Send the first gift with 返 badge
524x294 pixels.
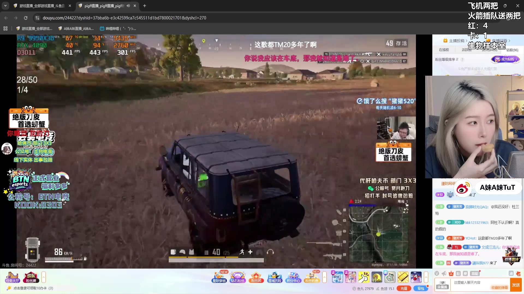point(337,277)
